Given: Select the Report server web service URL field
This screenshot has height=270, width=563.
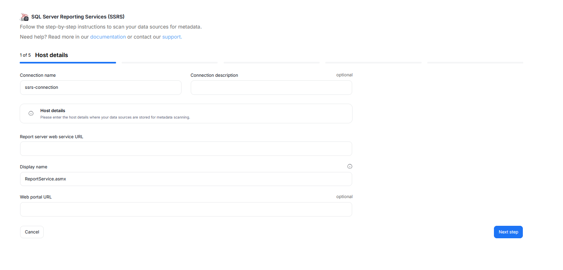Looking at the screenshot, I should point(186,149).
